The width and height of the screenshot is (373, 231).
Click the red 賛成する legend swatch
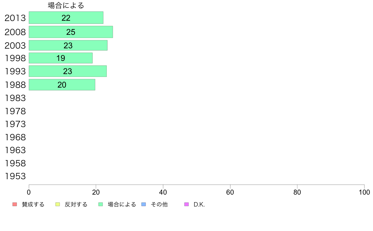[15, 204]
